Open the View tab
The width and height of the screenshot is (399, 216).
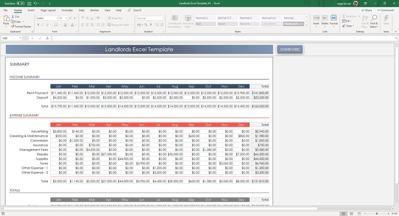click(x=107, y=10)
